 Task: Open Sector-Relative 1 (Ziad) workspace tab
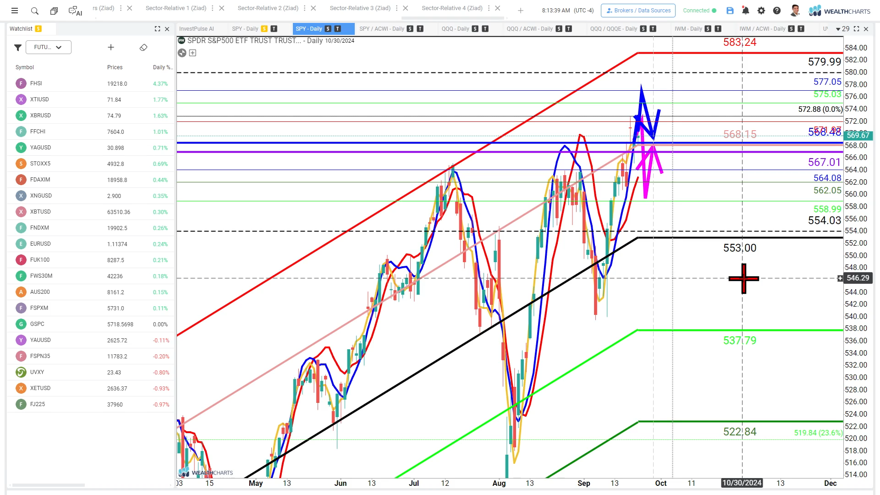pos(176,8)
